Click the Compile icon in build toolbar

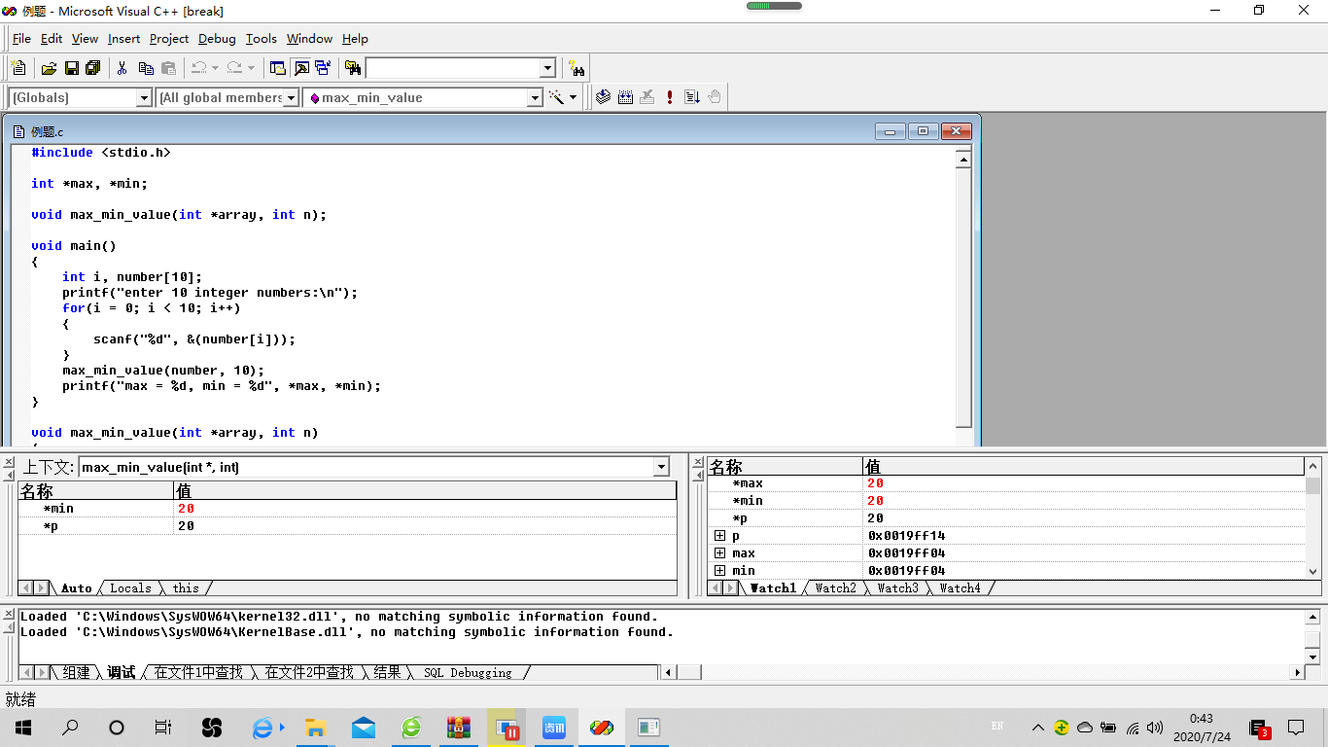point(603,97)
